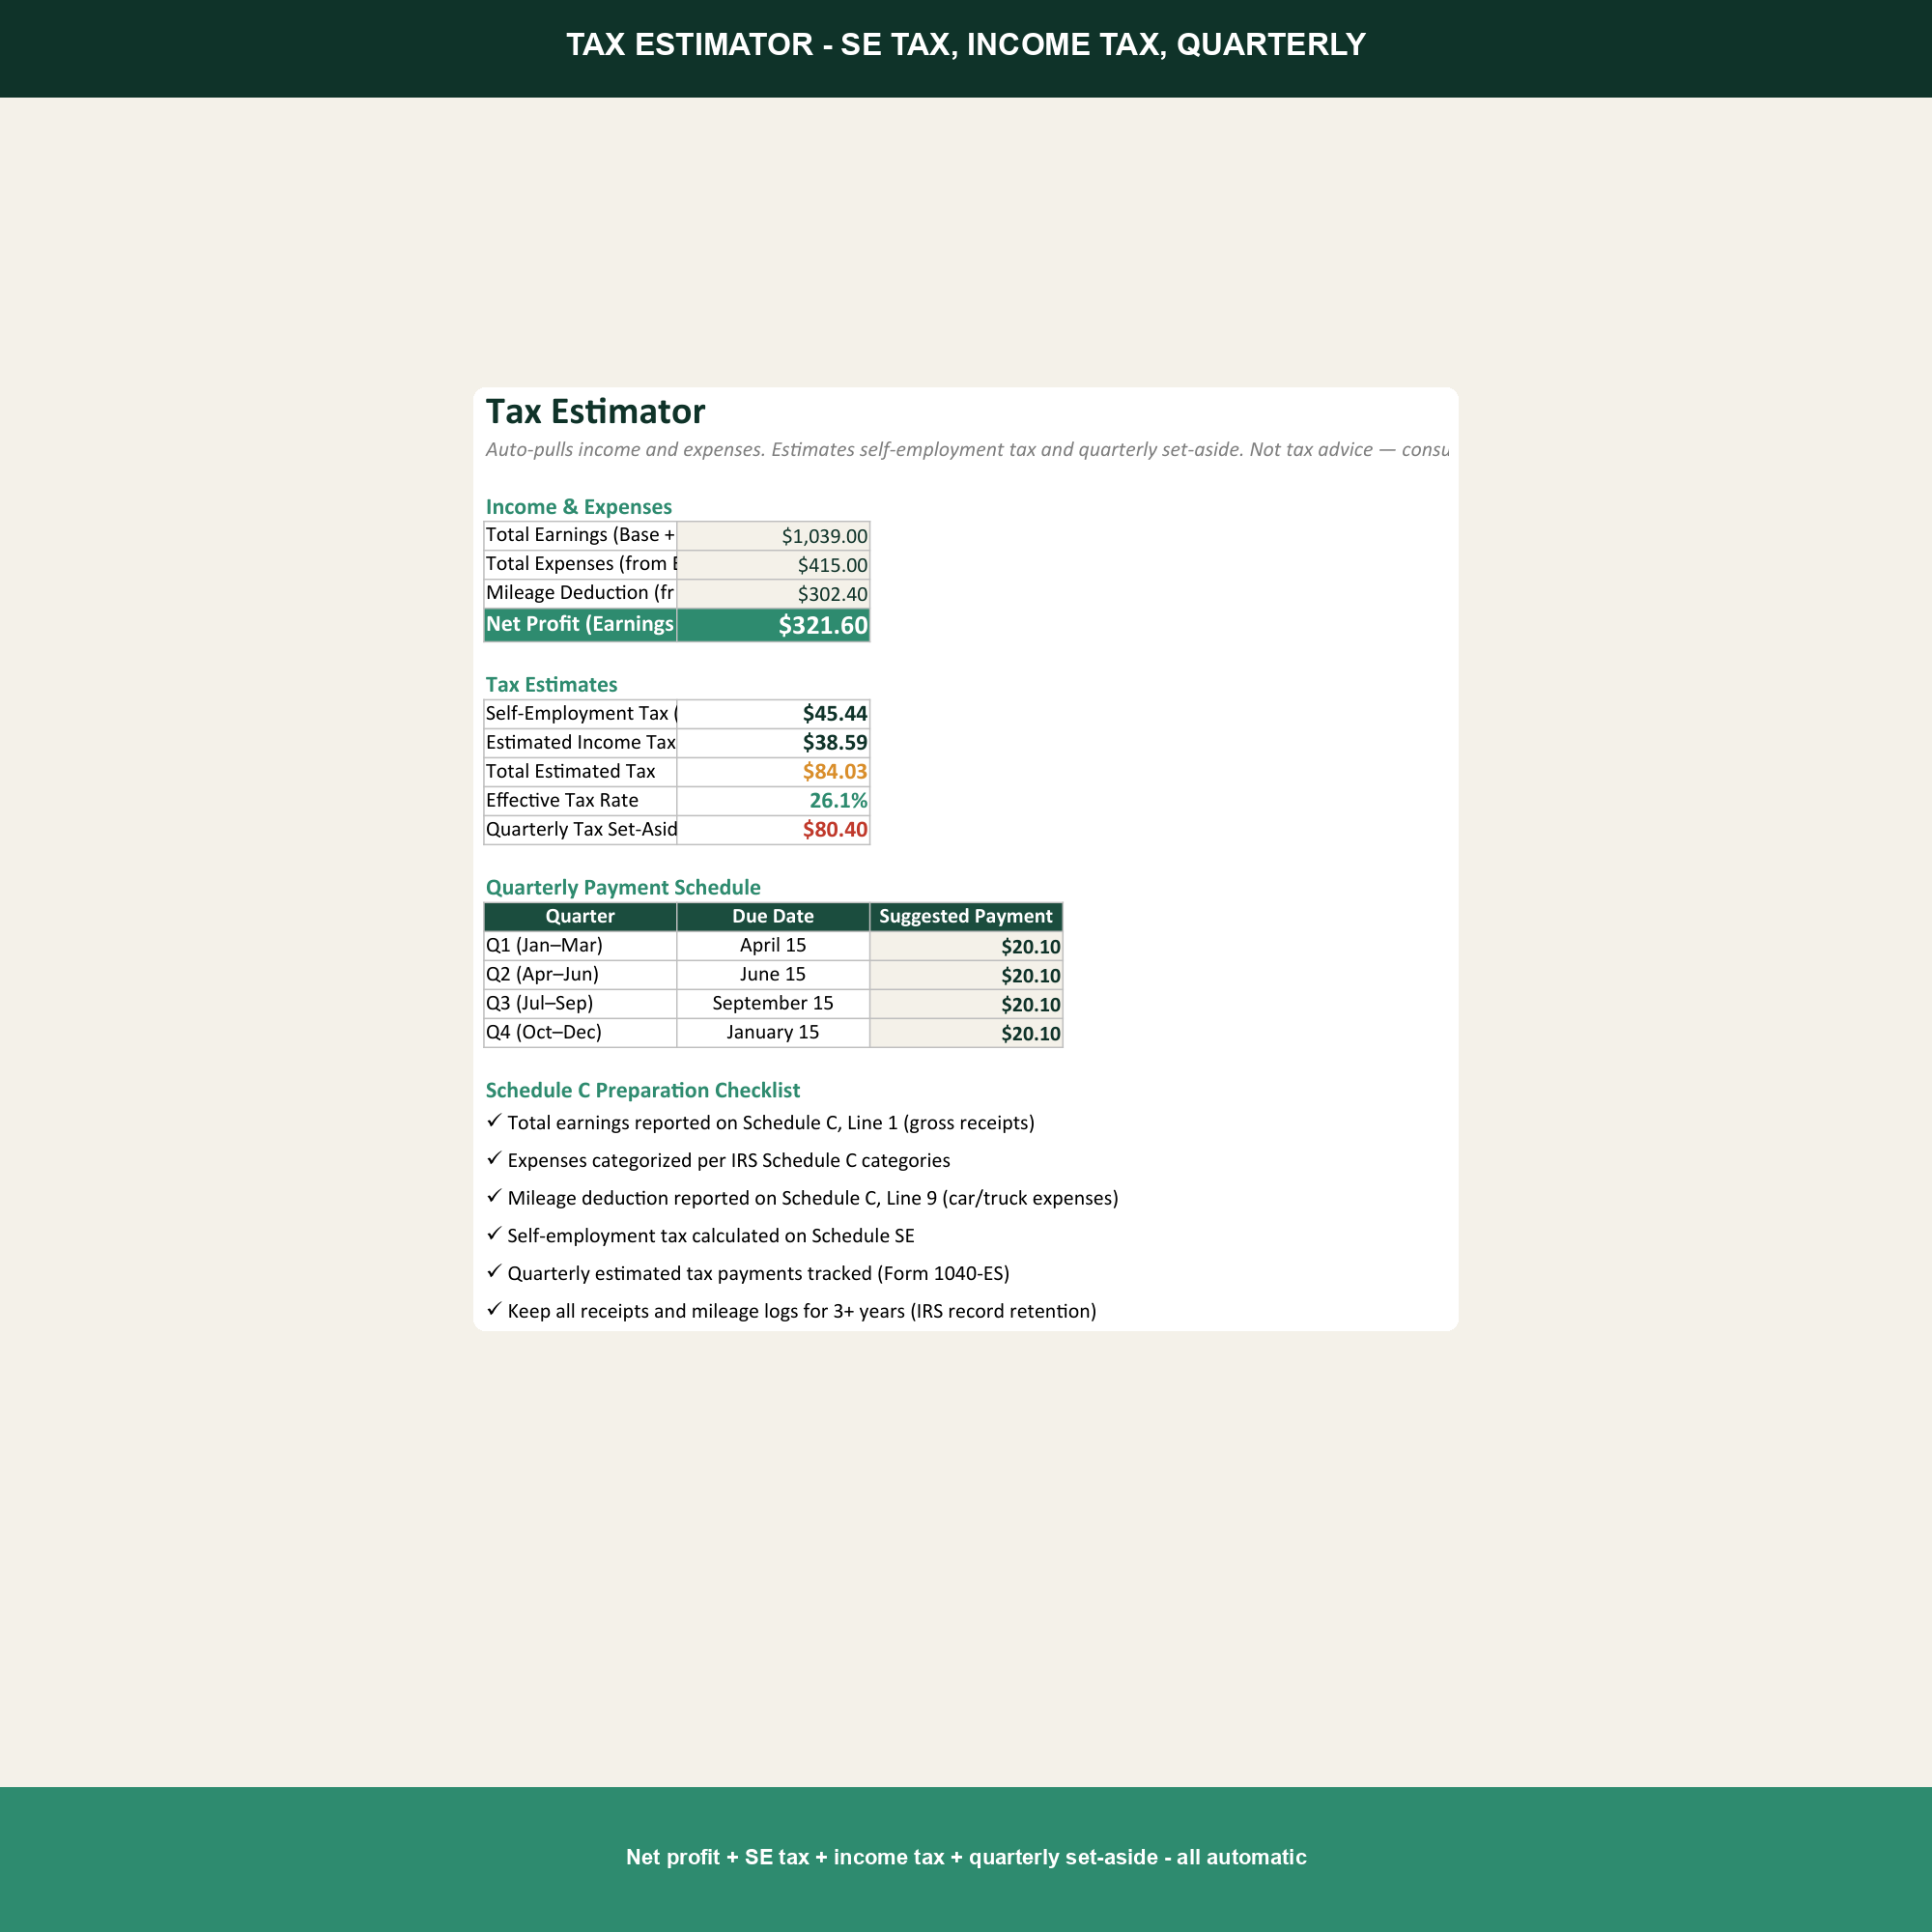Select the Q3 (Jul–Sep) row cell
1932x1932 pixels.
point(580,1003)
